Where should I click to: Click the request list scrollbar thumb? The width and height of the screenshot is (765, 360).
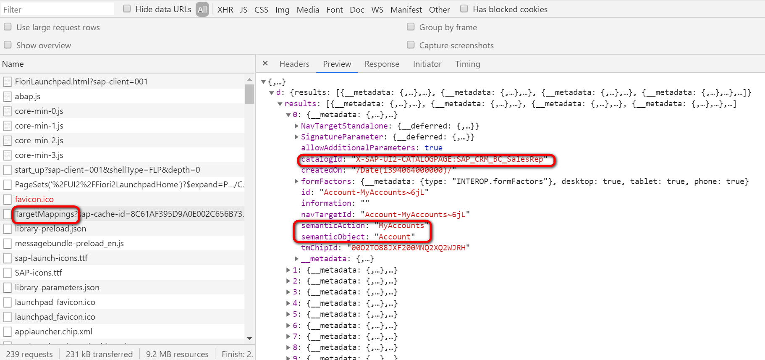coord(249,94)
